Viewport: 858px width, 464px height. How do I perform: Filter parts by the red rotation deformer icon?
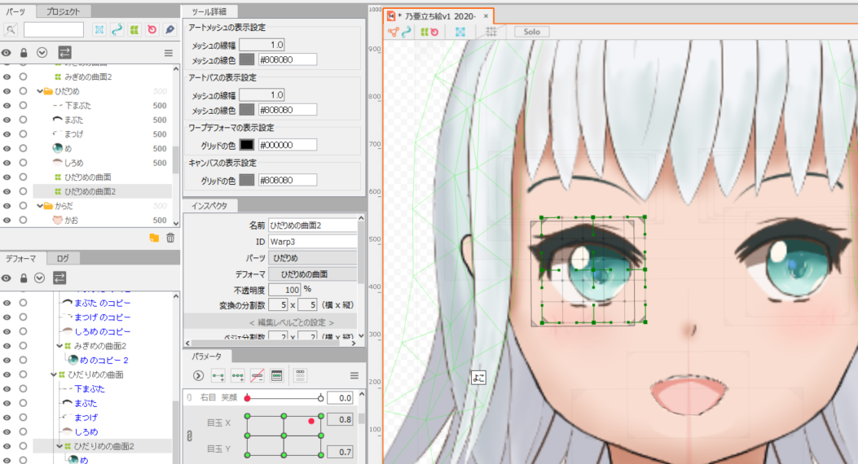152,29
